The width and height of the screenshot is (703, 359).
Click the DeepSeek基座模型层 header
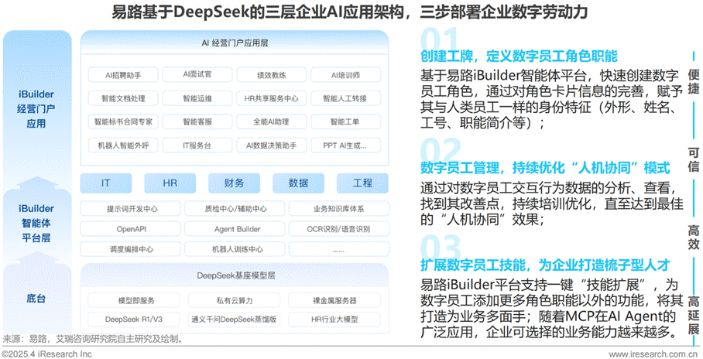pyautogui.click(x=236, y=275)
